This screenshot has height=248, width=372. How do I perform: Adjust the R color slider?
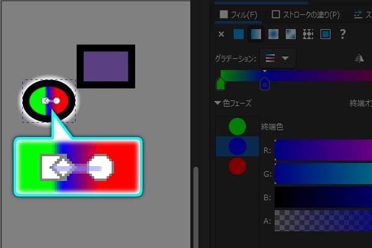pos(323,150)
